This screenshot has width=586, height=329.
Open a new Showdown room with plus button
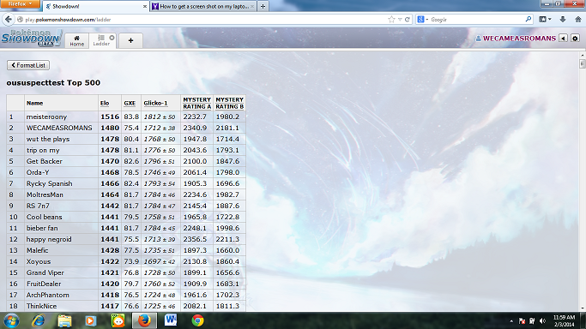tap(130, 40)
